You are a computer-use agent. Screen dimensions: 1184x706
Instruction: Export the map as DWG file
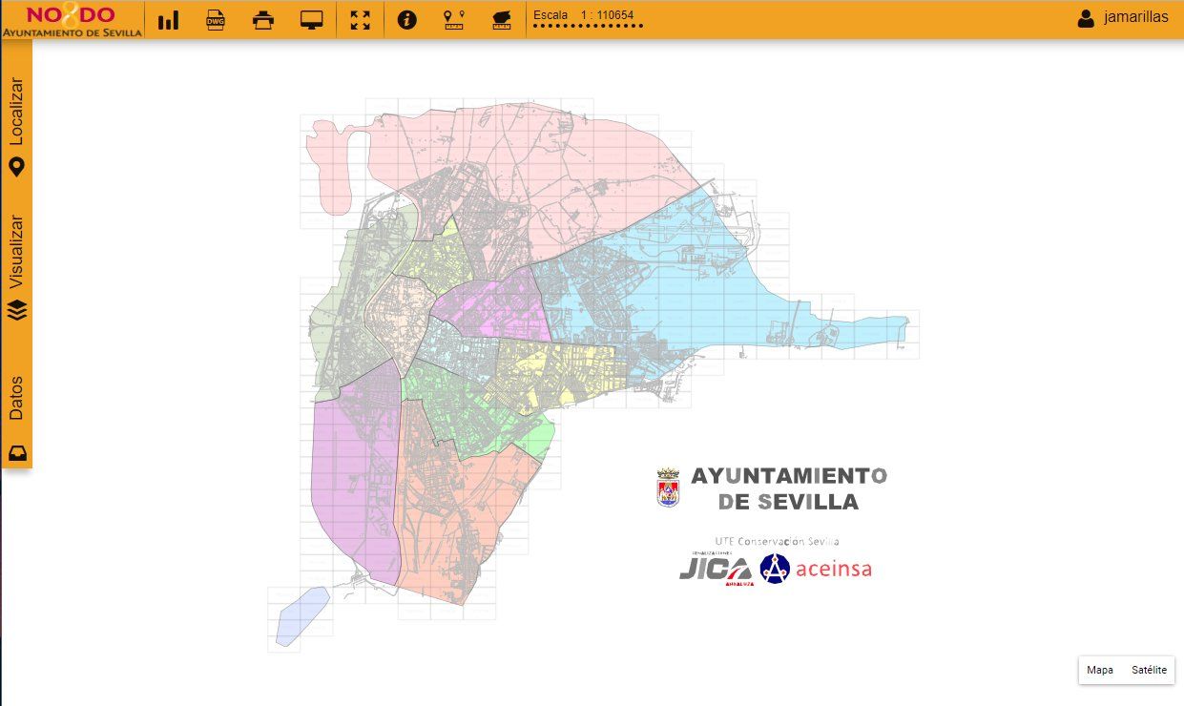[216, 20]
